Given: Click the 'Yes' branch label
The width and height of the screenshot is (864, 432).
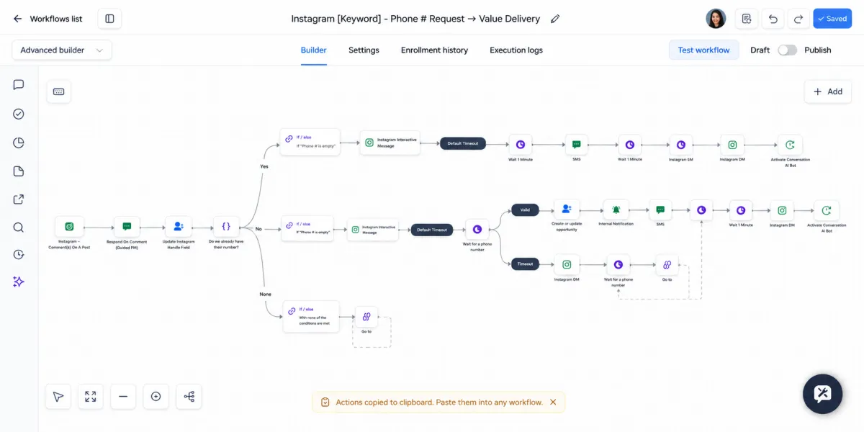Looking at the screenshot, I should (x=264, y=166).
